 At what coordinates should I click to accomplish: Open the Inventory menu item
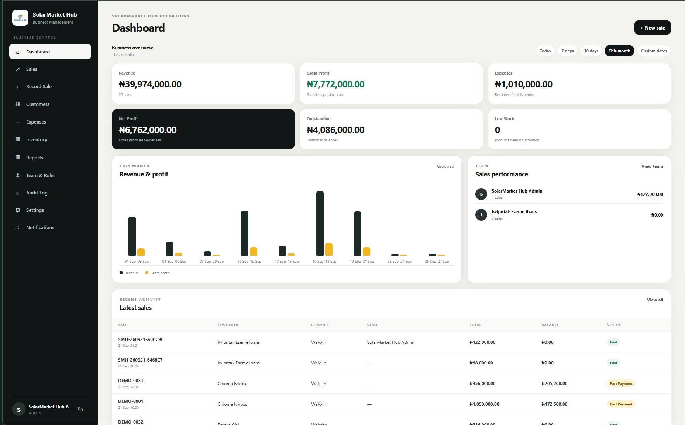coord(50,139)
